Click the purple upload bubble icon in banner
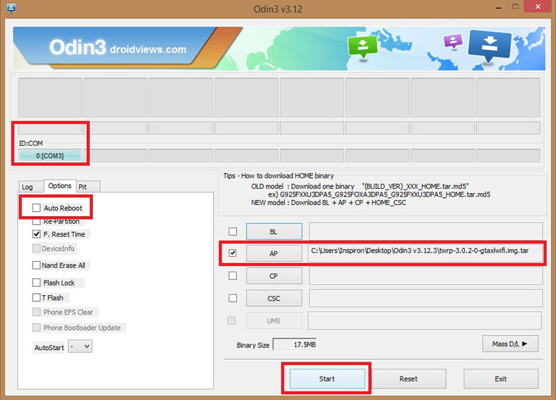The height and width of the screenshot is (400, 556). [x=453, y=42]
